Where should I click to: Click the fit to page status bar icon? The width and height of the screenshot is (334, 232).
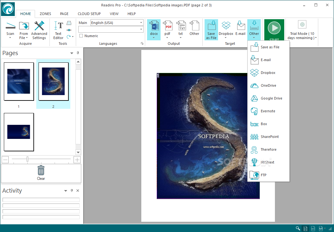click(305, 228)
